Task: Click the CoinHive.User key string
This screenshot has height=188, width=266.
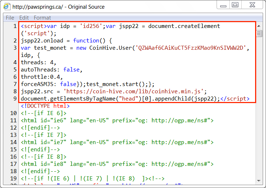Action: click(x=191, y=48)
